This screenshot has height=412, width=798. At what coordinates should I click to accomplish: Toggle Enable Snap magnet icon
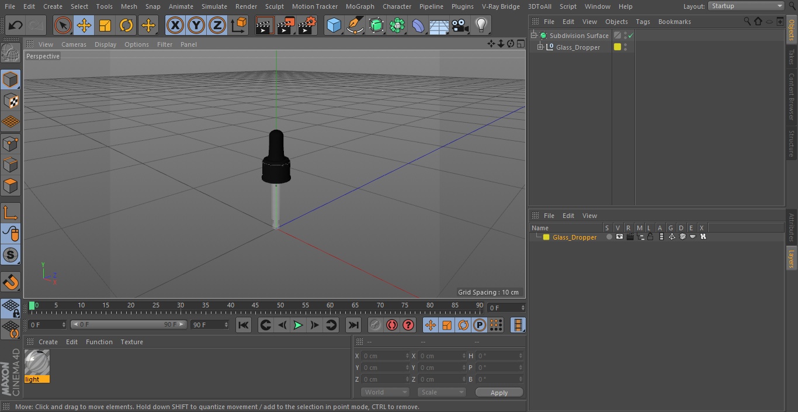coord(11,281)
